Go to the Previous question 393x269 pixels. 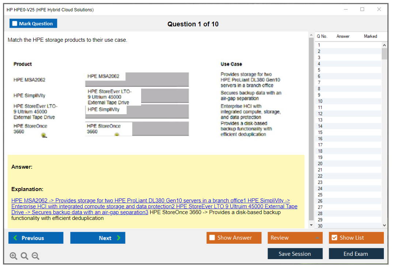tap(36, 238)
